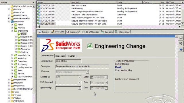Close the Folders pane

pos(33,2)
